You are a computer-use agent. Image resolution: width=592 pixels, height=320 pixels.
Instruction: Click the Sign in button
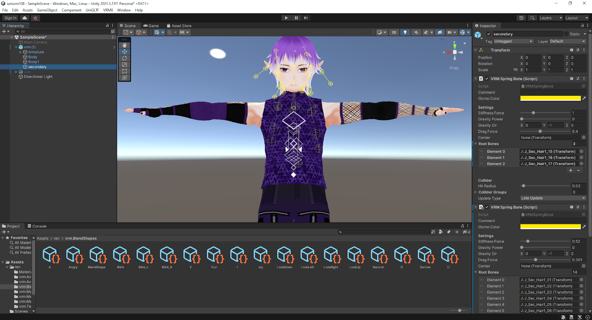coord(10,18)
